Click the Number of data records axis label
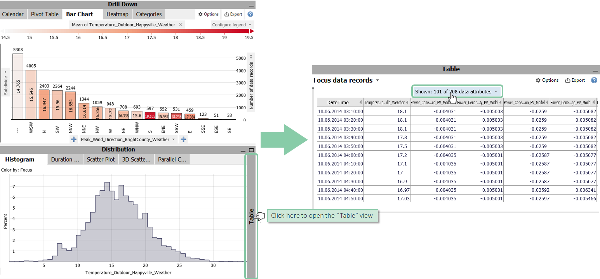Screen dimensions: 600x279 click(251, 86)
